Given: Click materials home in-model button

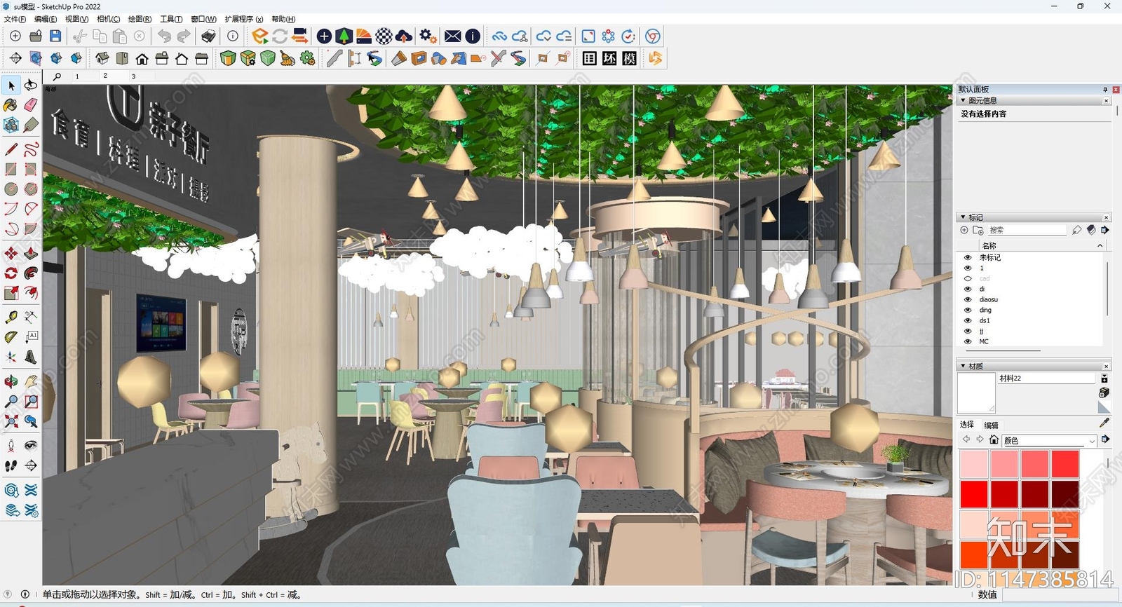Looking at the screenshot, I should tap(994, 439).
